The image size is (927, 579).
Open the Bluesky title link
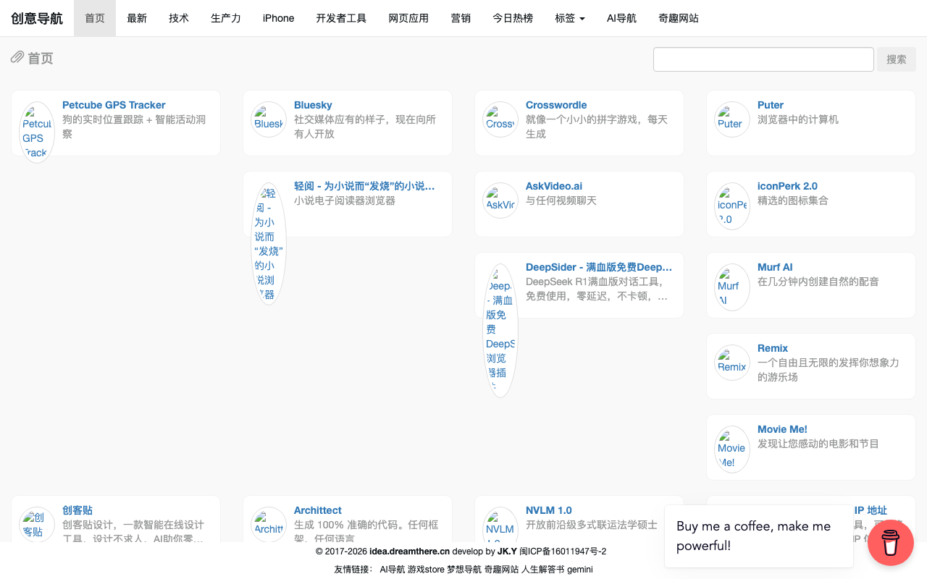(x=313, y=105)
